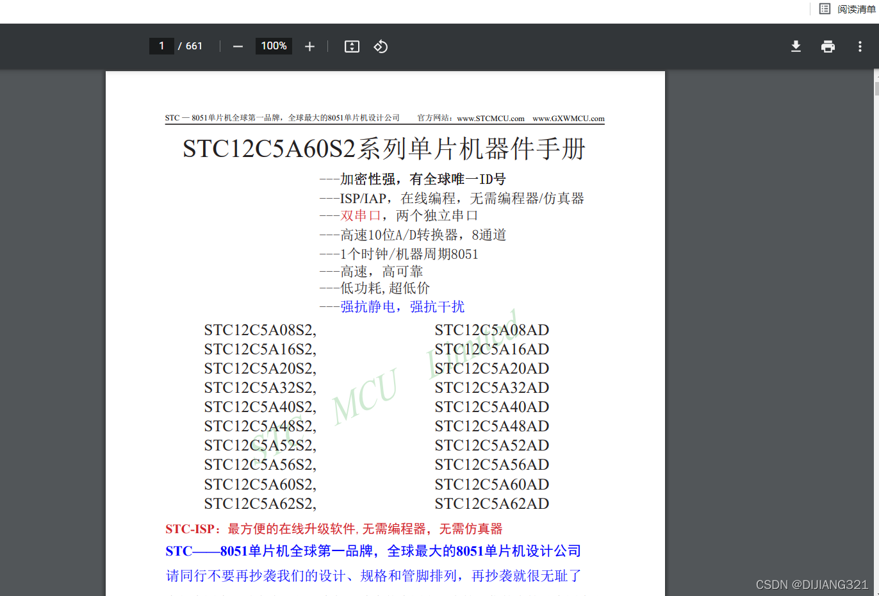Click the STC12C5A08AD model name

click(492, 330)
